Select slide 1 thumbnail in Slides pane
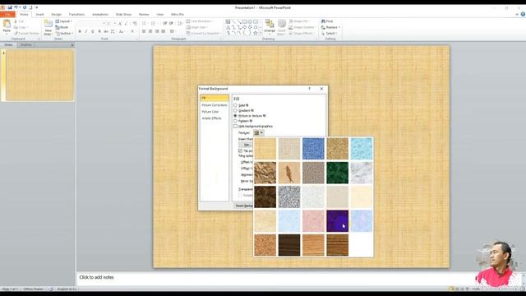This screenshot has width=526, height=296. point(39,75)
